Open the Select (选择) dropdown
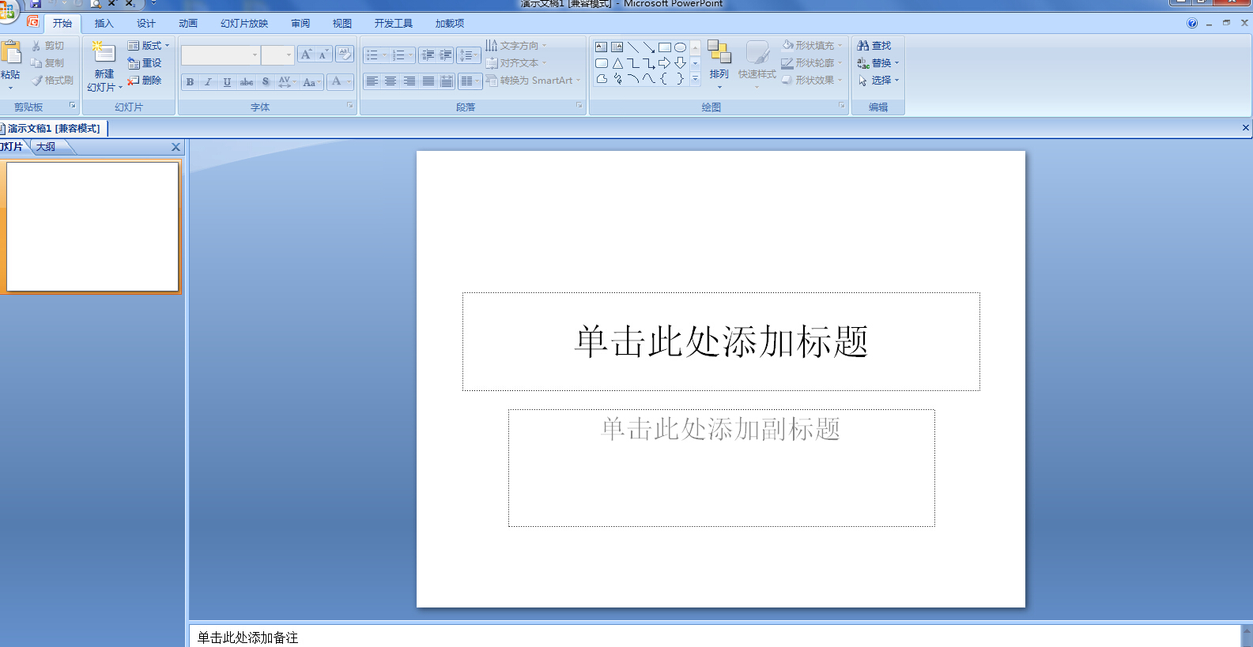 coord(878,81)
